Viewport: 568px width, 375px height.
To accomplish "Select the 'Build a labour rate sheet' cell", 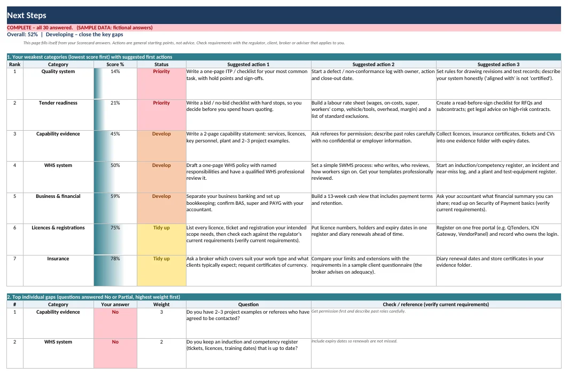I will (374, 115).
